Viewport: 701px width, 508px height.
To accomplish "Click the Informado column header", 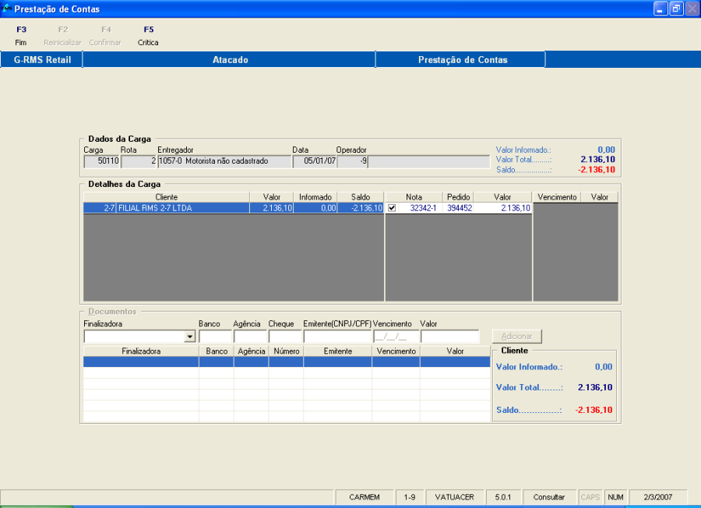I will click(315, 197).
